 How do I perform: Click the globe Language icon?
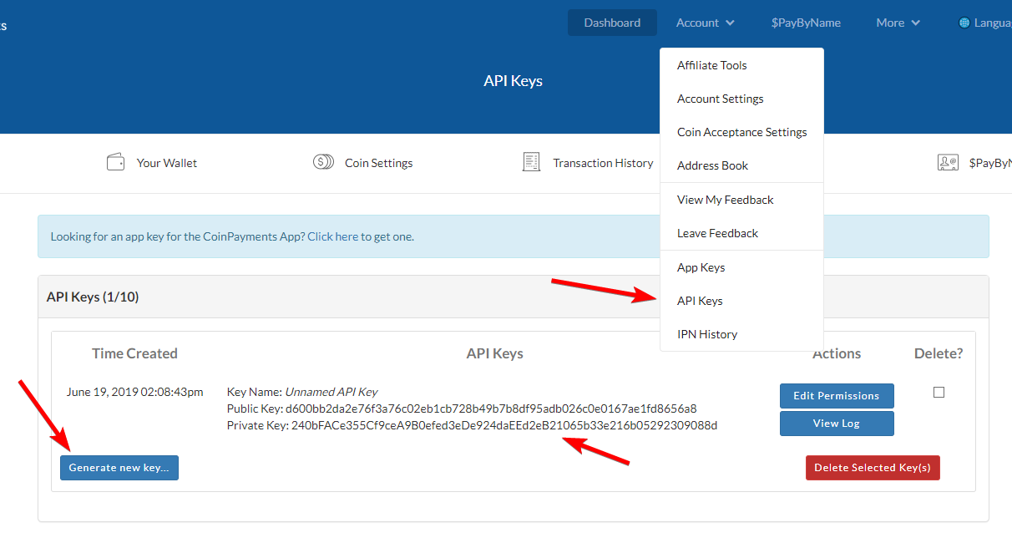pos(964,23)
